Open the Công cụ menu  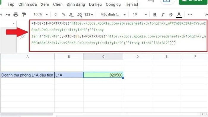[113, 4]
